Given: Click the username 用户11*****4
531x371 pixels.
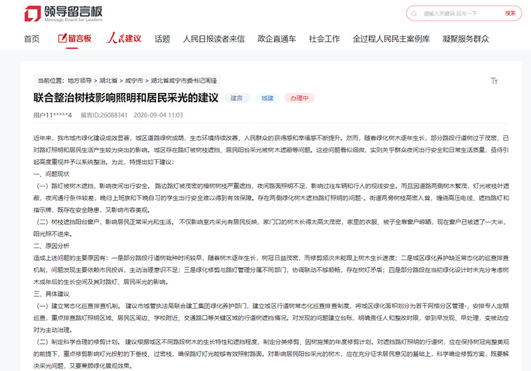Looking at the screenshot, I should [x=52, y=115].
